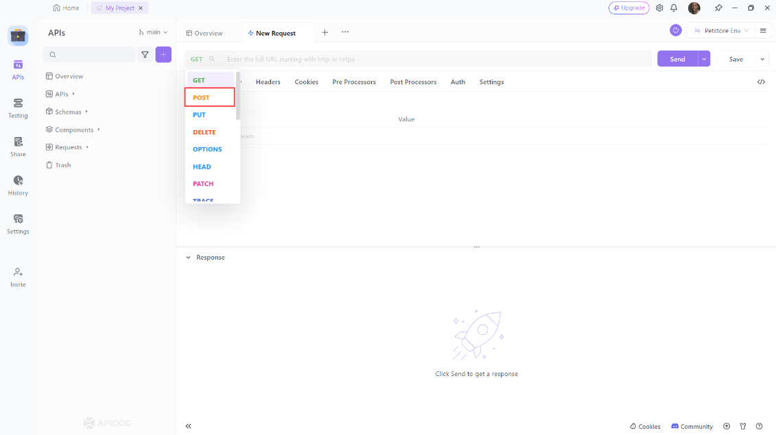Click the shirt theme icon in the footer
The image size is (776, 435).
click(743, 426)
